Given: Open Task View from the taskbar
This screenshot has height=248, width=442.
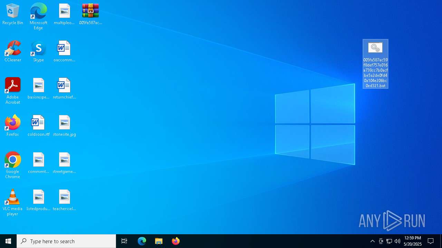Looking at the screenshot, I should 124,241.
